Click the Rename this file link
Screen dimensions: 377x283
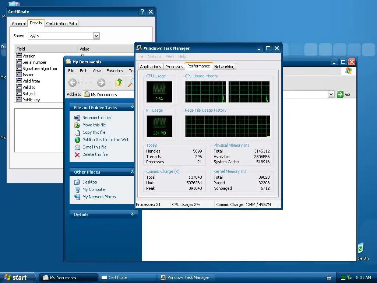96,118
